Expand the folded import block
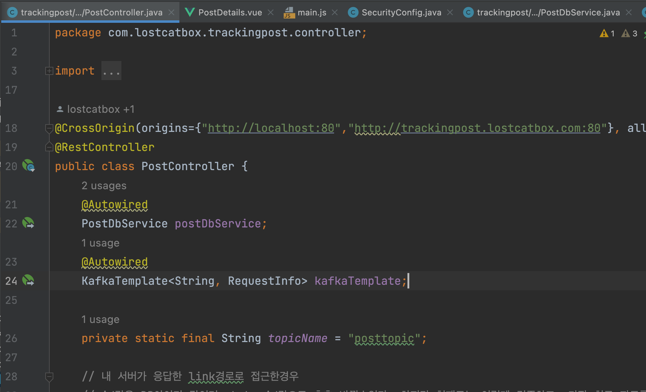 click(x=49, y=71)
